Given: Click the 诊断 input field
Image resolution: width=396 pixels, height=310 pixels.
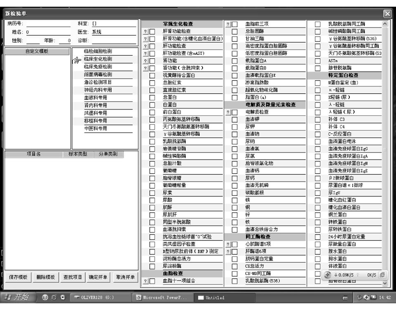Looking at the screenshot, I should click(x=114, y=41).
